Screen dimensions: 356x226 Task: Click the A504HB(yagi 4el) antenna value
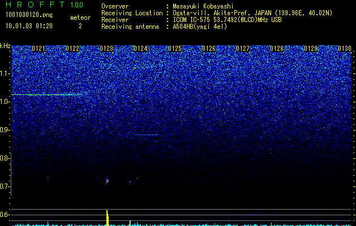(200, 27)
